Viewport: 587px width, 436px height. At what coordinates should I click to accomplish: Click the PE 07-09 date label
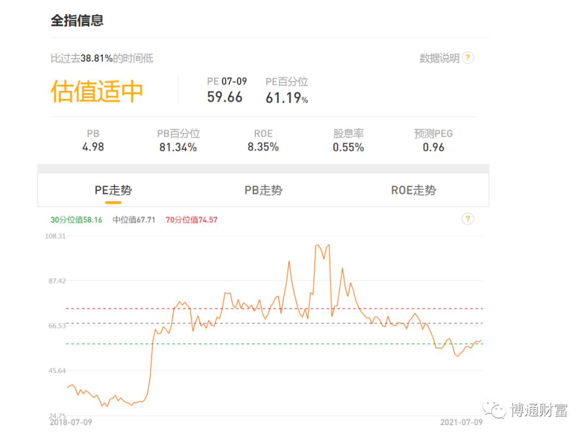tap(227, 82)
